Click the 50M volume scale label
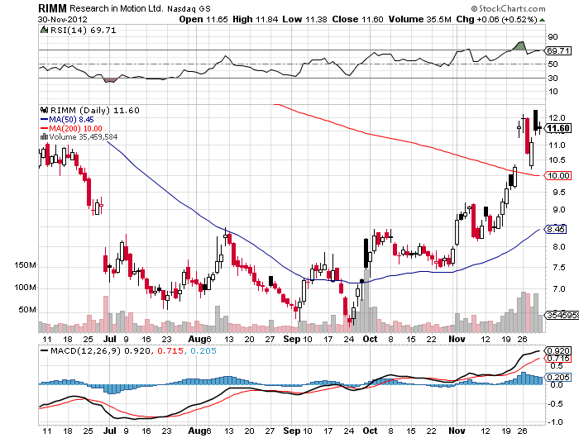Screen dimensions: 579x438 [x=27, y=309]
